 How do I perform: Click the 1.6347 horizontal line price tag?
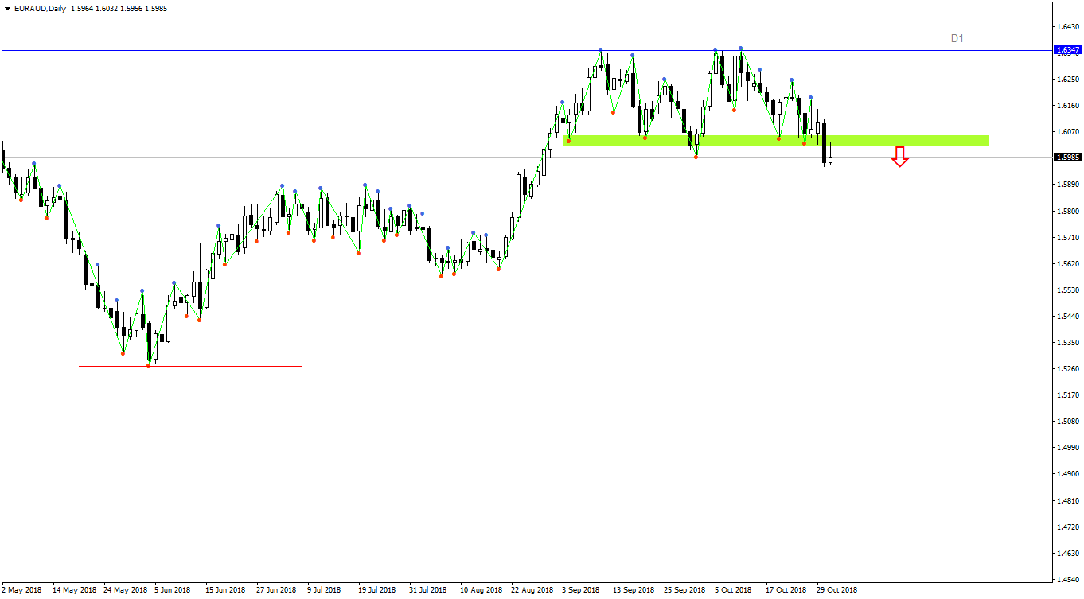[x=1066, y=50]
